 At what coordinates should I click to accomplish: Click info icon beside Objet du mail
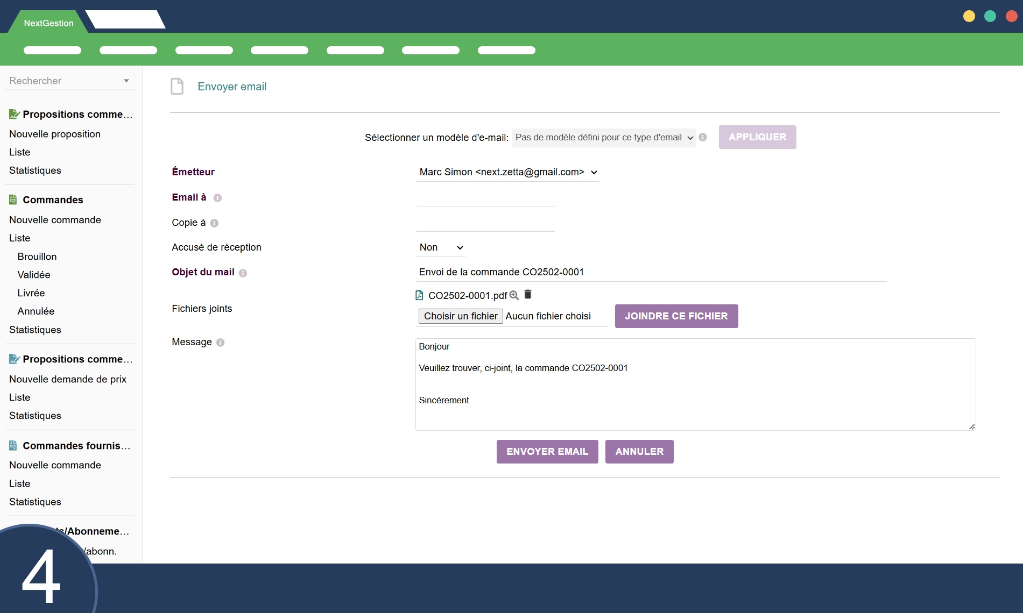tap(243, 273)
